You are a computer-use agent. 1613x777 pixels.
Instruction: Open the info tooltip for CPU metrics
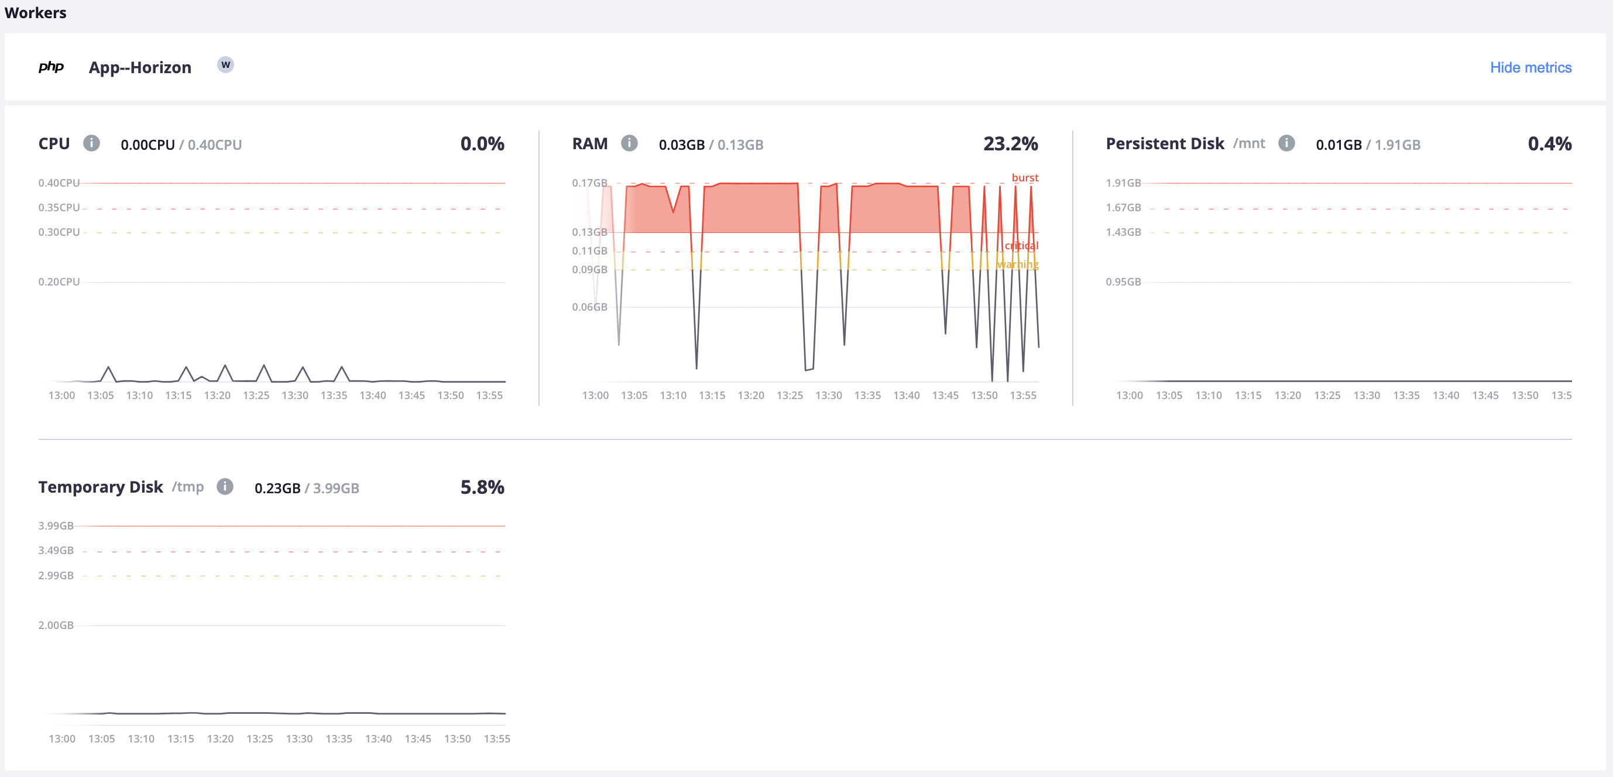(92, 143)
